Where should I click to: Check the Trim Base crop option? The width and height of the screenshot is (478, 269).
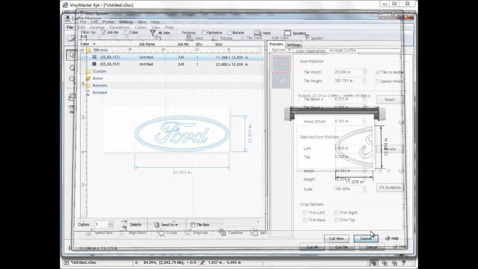tap(305, 220)
